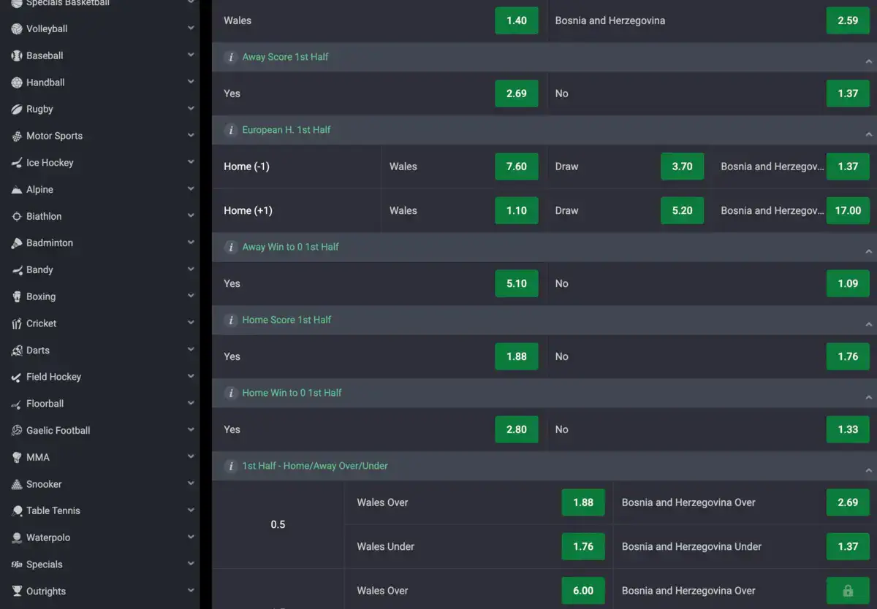
Task: Select Bosnia and Herzegovina Under odds 1.37
Action: click(x=848, y=546)
